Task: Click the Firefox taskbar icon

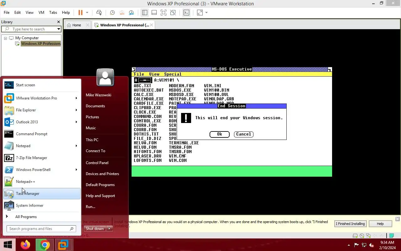Action: point(25,245)
